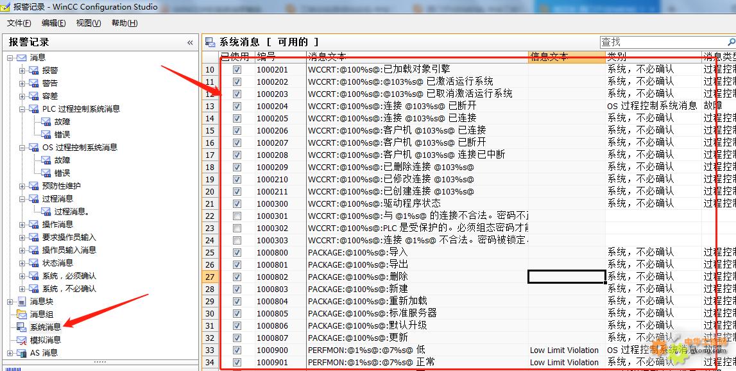Enable 已使用 checkbox for message 1000303
This screenshot has width=736, height=371.
(237, 241)
